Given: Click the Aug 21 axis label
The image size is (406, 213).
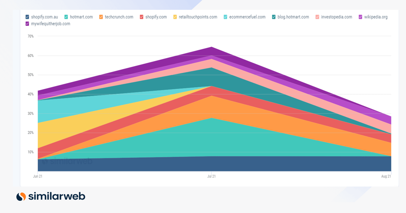Looking at the screenshot, I should click(386, 176).
